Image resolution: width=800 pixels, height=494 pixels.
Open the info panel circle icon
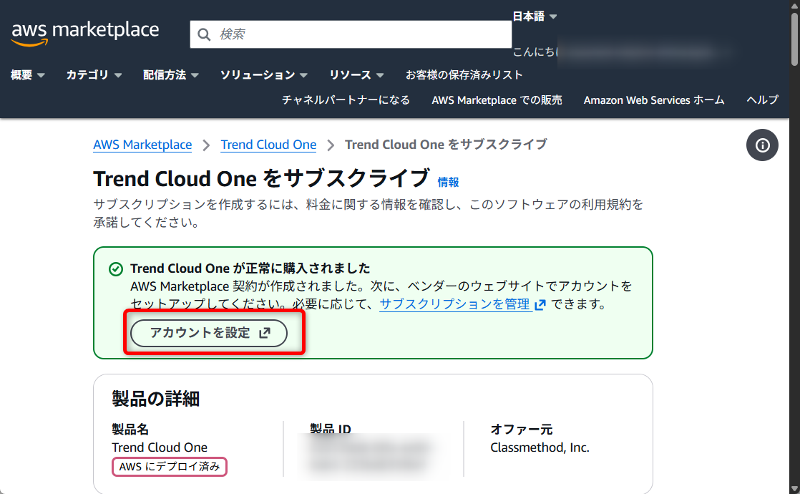762,145
